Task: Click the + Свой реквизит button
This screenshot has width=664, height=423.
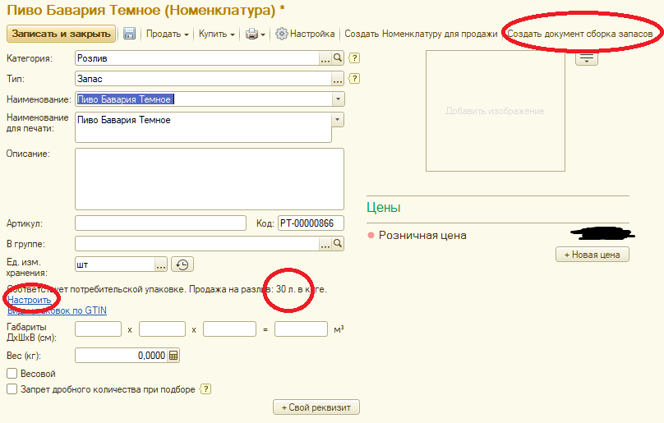Action: pyautogui.click(x=316, y=407)
